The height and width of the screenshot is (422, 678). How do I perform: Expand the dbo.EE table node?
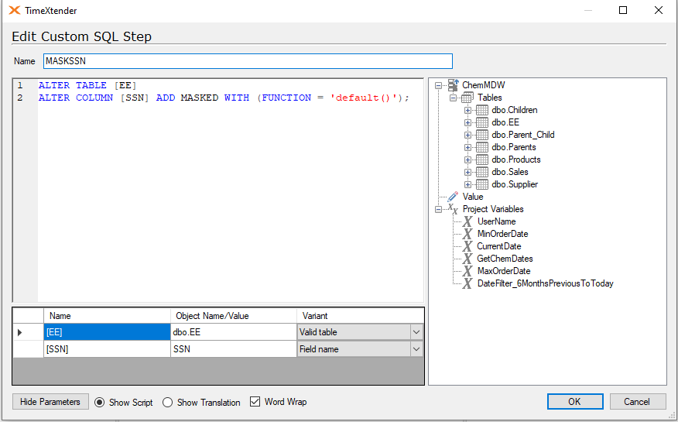pyautogui.click(x=467, y=123)
